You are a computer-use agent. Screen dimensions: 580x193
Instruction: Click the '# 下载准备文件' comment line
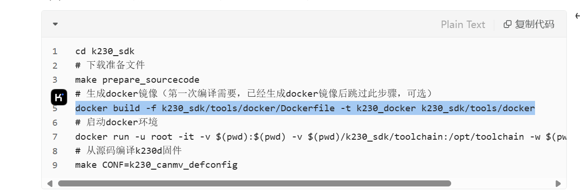(x=110, y=65)
